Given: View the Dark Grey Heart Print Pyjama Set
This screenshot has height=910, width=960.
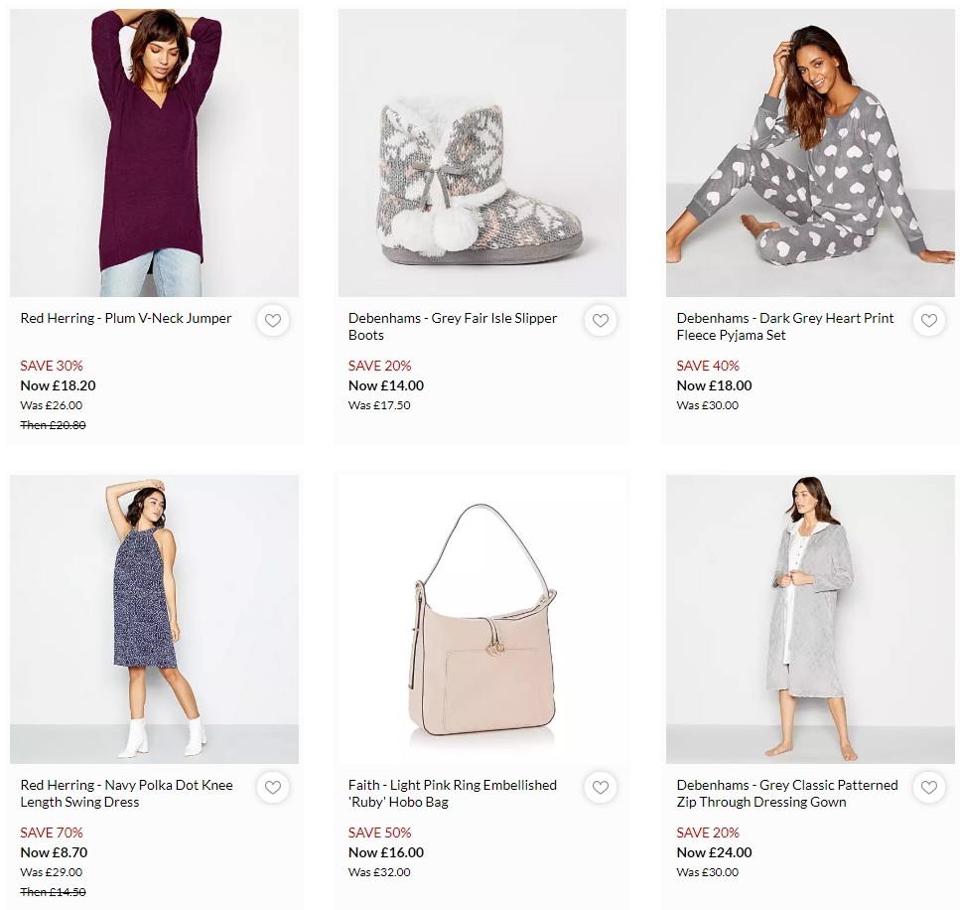Looking at the screenshot, I should 784,326.
